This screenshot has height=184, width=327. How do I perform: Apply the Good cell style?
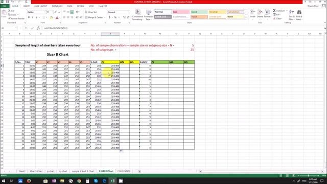coord(199,12)
